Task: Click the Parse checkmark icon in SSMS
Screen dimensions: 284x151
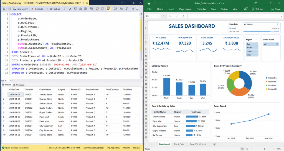Action: tap(70, 9)
